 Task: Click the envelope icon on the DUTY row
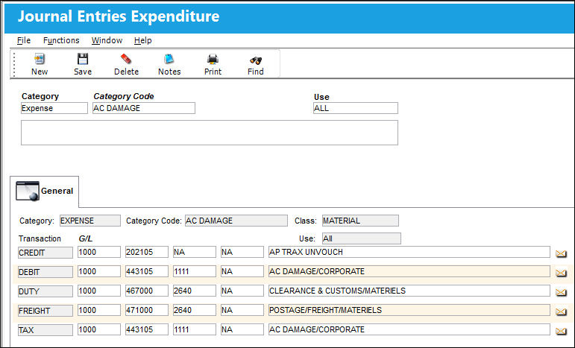(x=561, y=292)
